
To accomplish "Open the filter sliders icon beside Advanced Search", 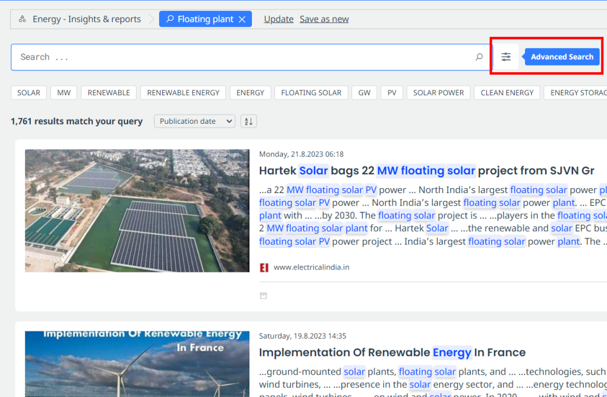I will tap(506, 56).
